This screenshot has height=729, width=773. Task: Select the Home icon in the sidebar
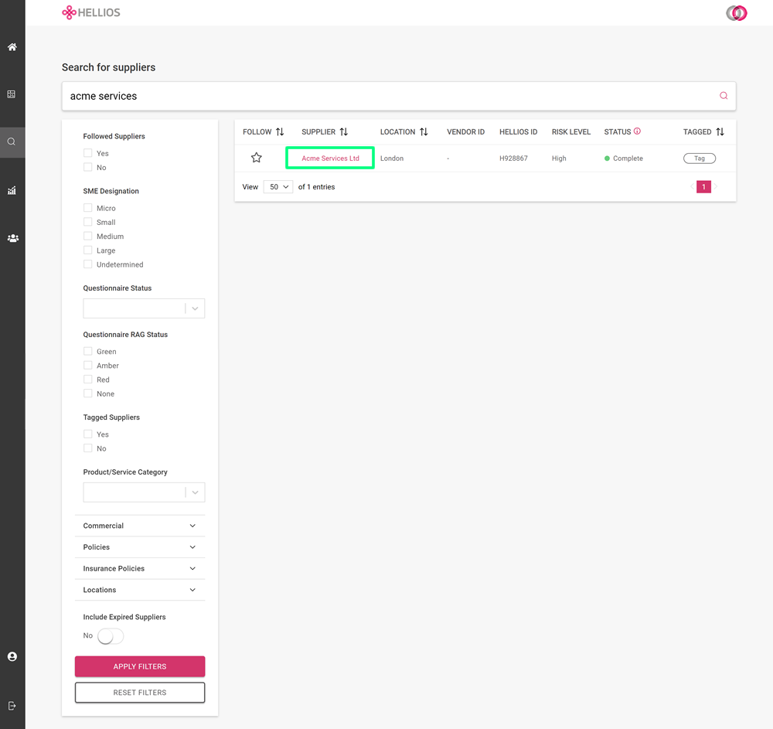click(12, 47)
